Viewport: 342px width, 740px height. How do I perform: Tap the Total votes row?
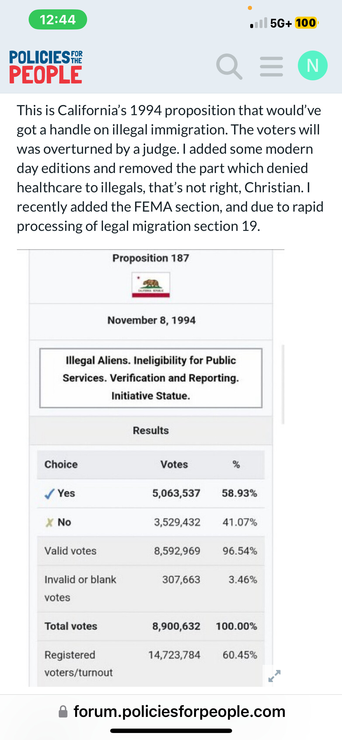click(151, 626)
